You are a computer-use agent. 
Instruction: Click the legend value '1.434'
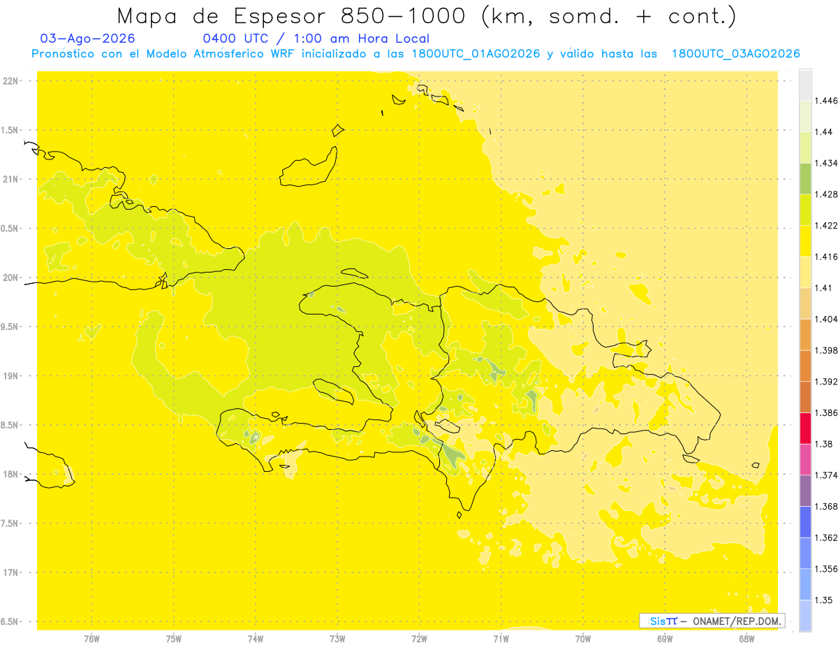825,163
